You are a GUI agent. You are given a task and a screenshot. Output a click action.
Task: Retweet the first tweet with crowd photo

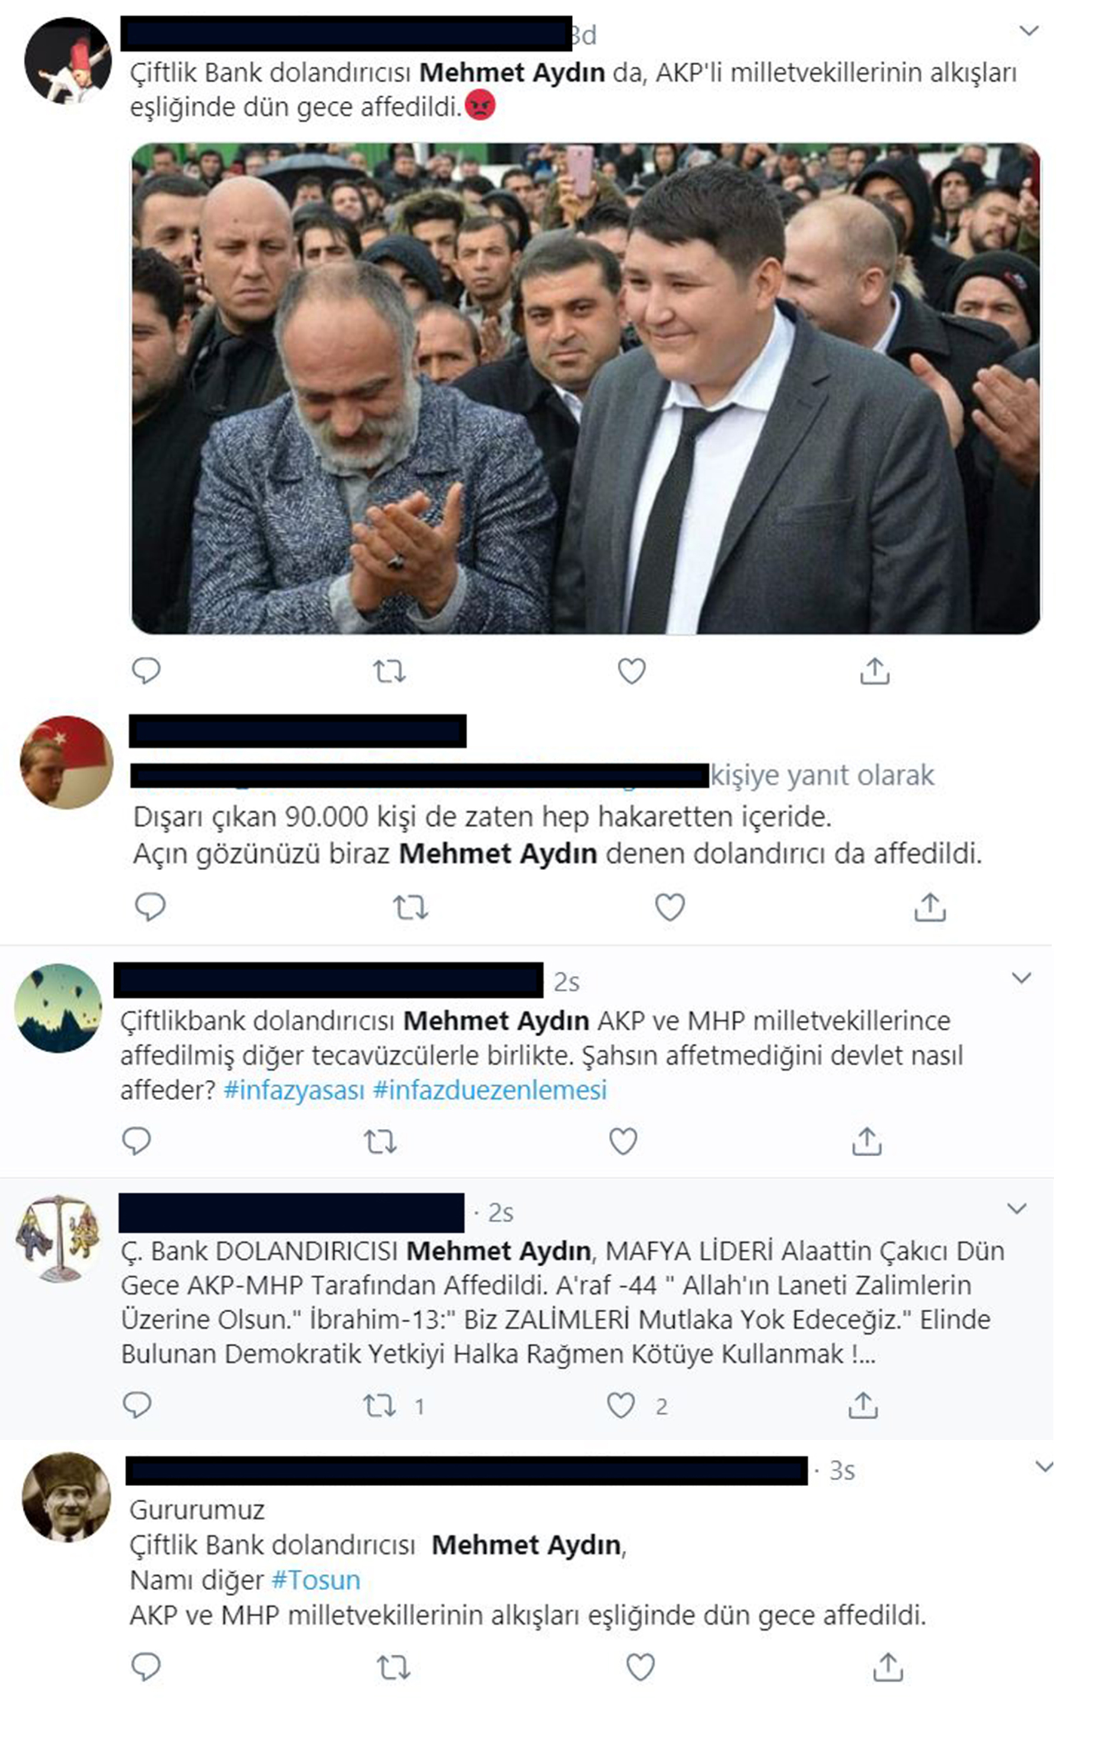389,671
